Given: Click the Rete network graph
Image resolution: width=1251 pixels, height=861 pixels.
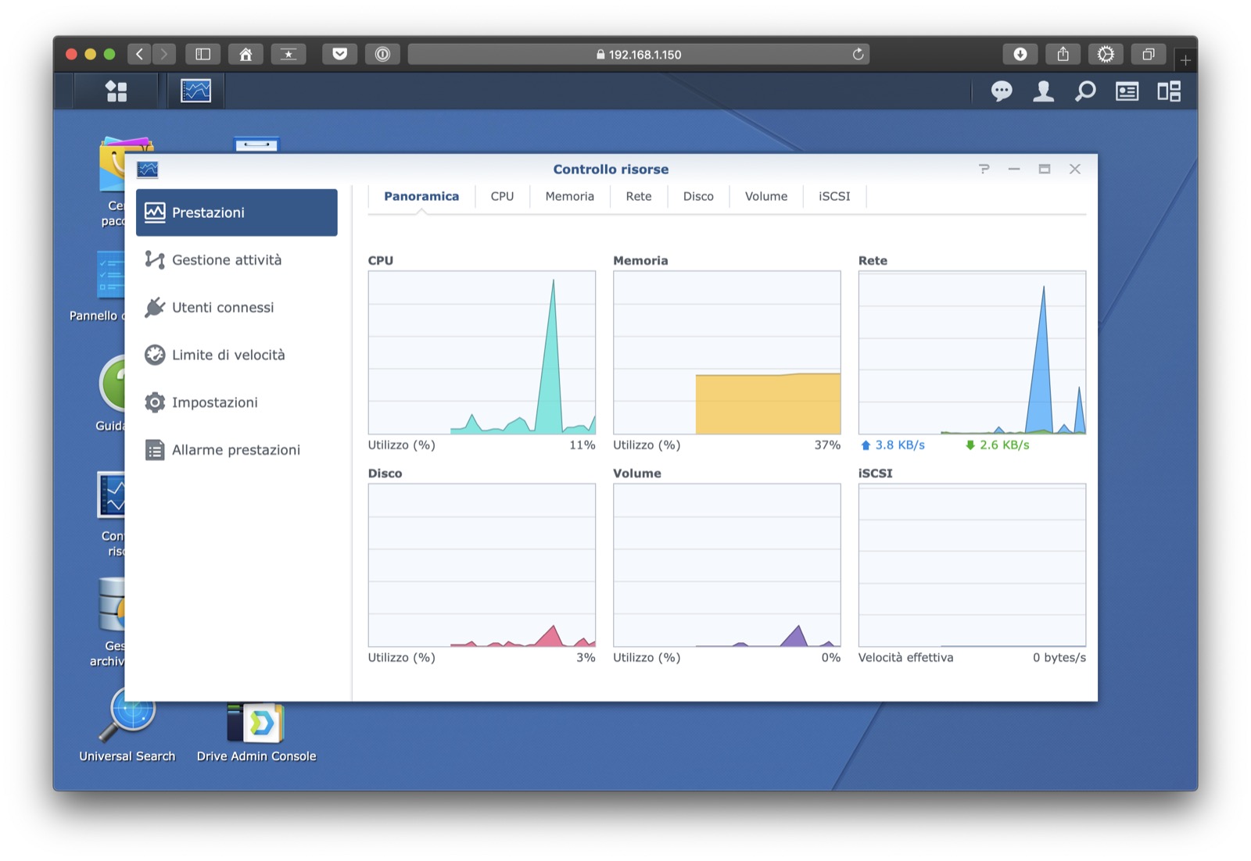Looking at the screenshot, I should (x=971, y=352).
